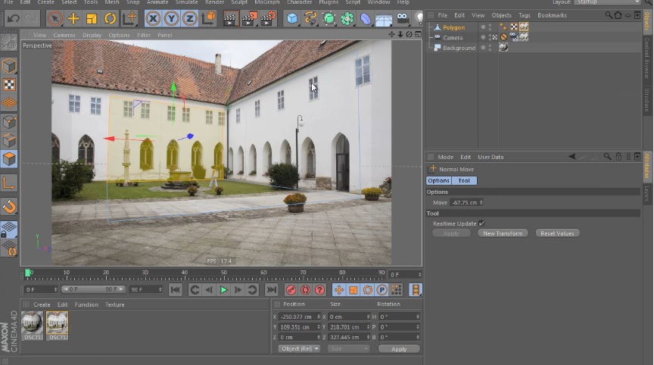Click the Scale tool icon
654x365 pixels.
click(x=92, y=18)
